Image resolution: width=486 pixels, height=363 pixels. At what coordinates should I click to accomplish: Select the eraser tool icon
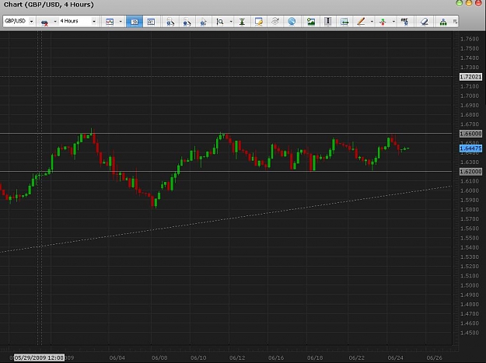tap(424, 22)
